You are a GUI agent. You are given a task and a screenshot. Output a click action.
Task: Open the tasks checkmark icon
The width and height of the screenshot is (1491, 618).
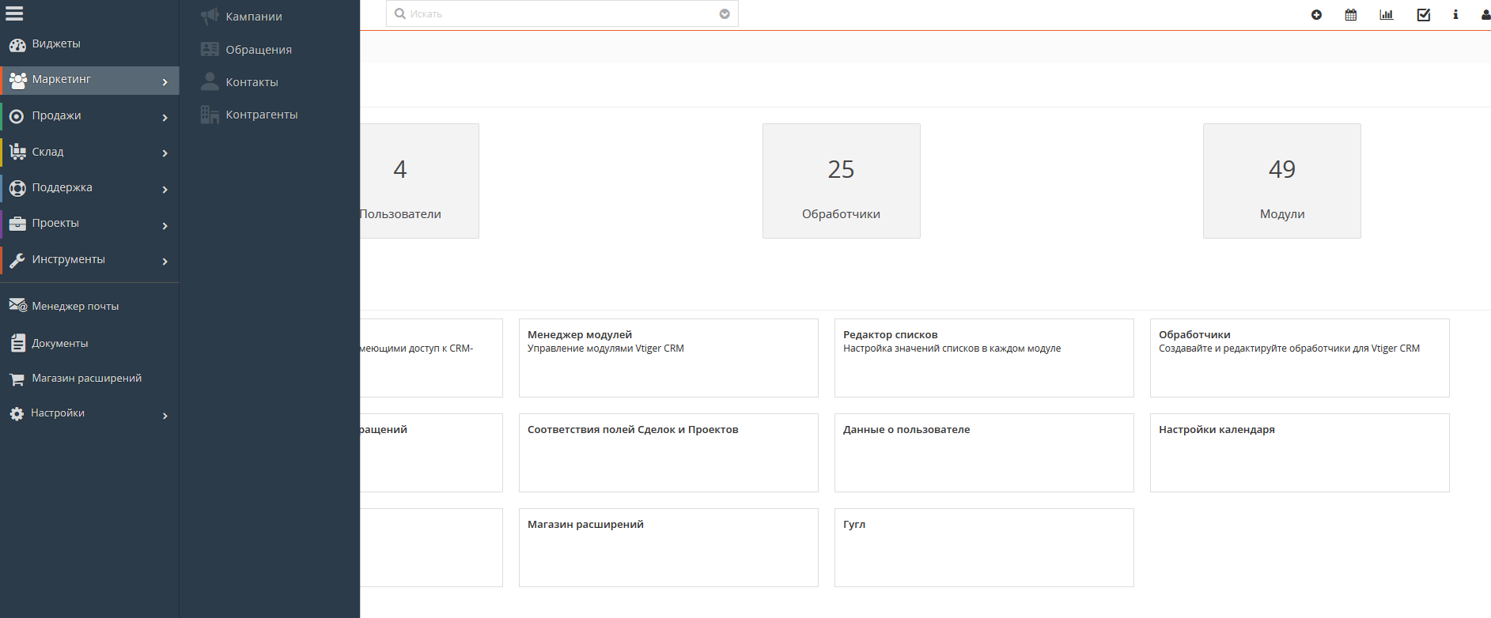click(x=1424, y=15)
